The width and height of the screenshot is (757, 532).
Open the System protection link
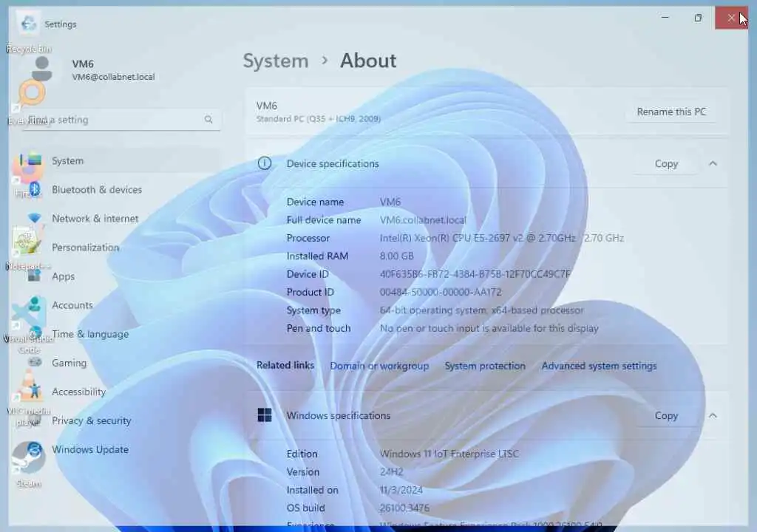485,366
